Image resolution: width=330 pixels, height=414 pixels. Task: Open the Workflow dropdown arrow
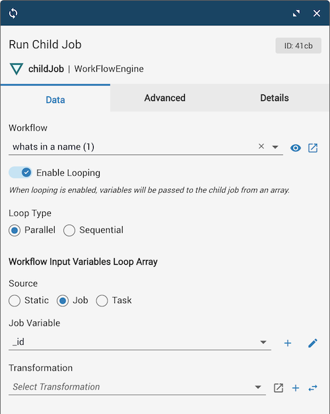[x=275, y=147]
